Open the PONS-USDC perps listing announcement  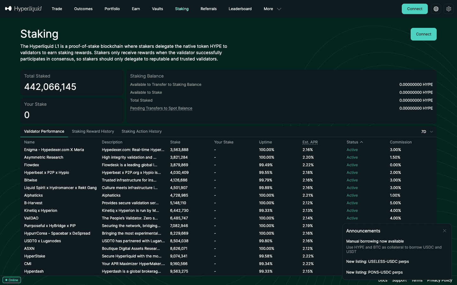click(374, 272)
